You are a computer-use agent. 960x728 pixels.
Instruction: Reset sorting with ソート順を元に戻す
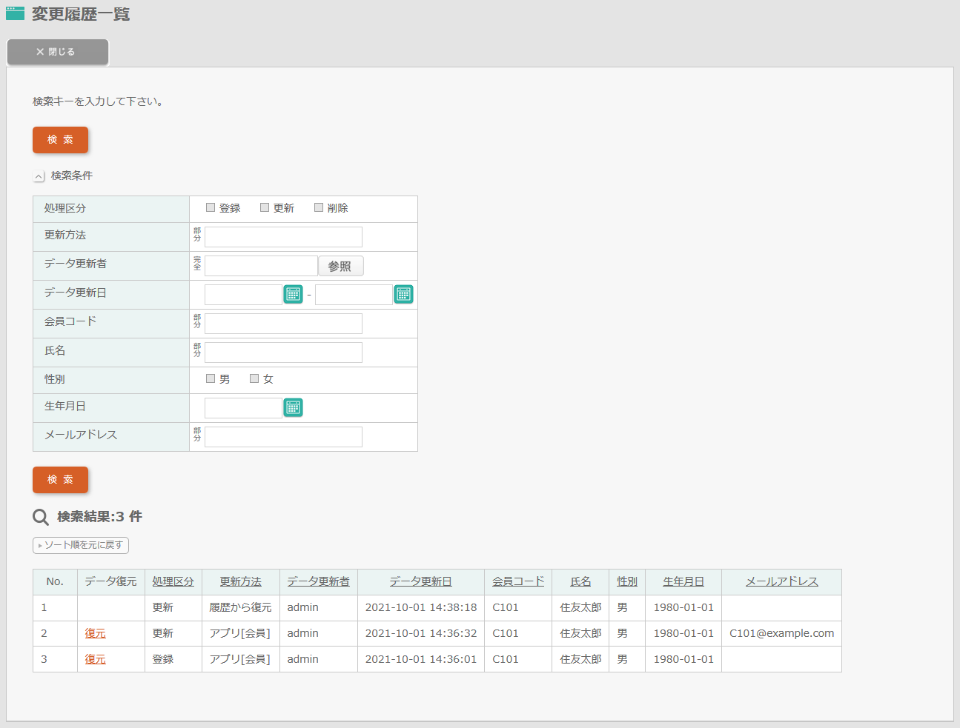coord(81,545)
